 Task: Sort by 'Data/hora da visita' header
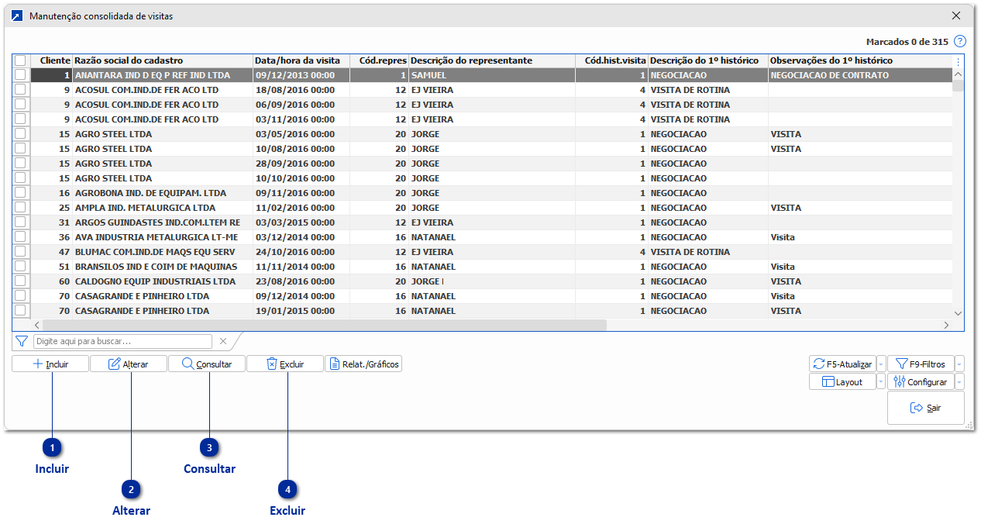click(301, 60)
